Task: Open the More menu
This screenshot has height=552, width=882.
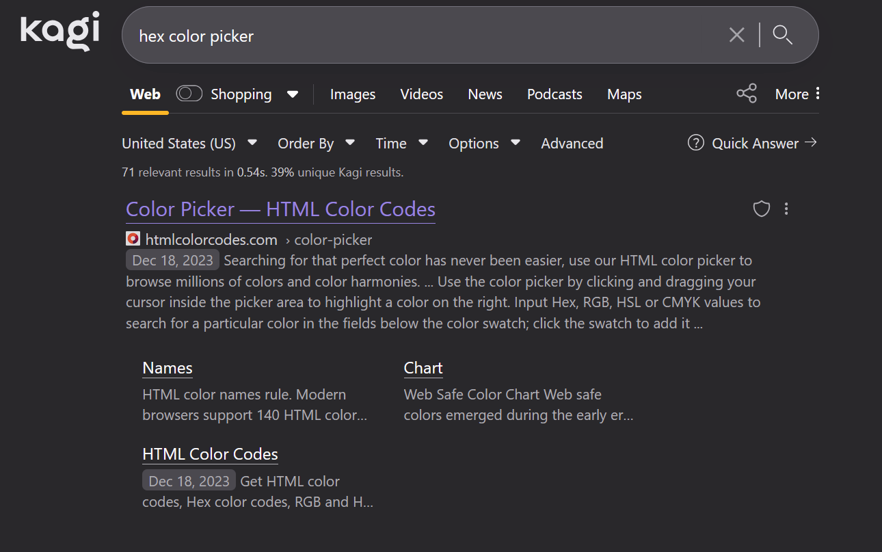Action: pos(797,94)
